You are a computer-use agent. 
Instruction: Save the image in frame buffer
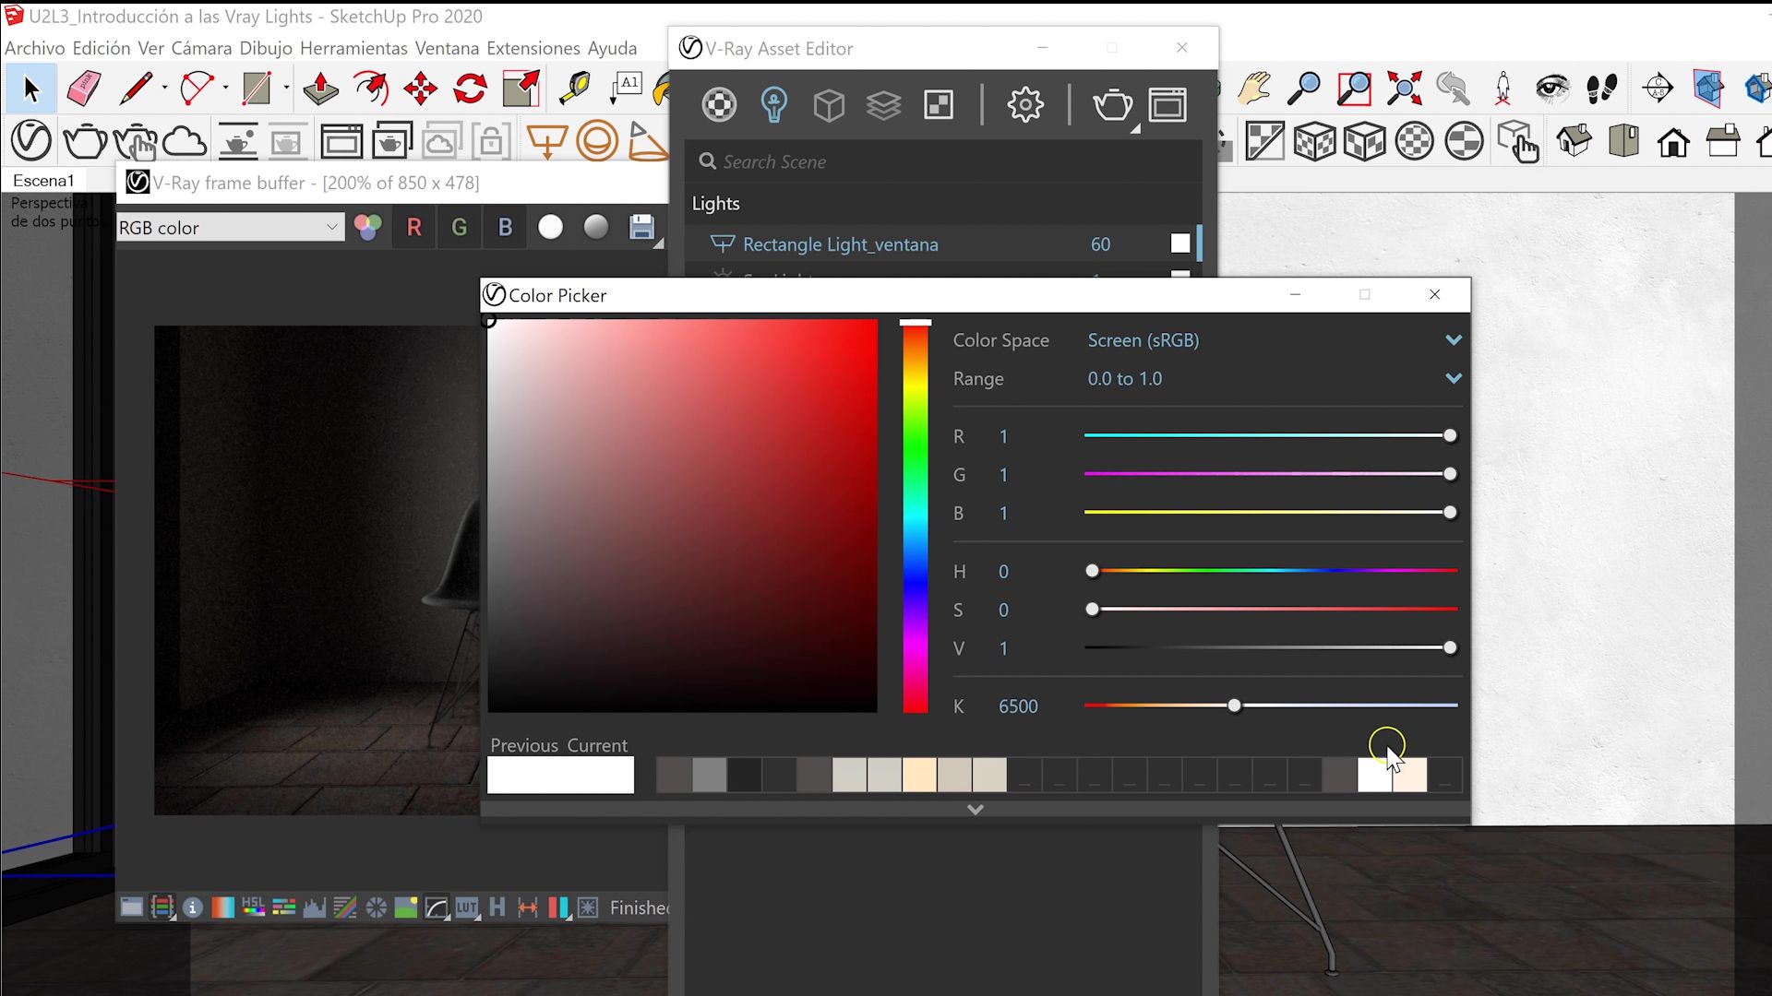coord(641,227)
